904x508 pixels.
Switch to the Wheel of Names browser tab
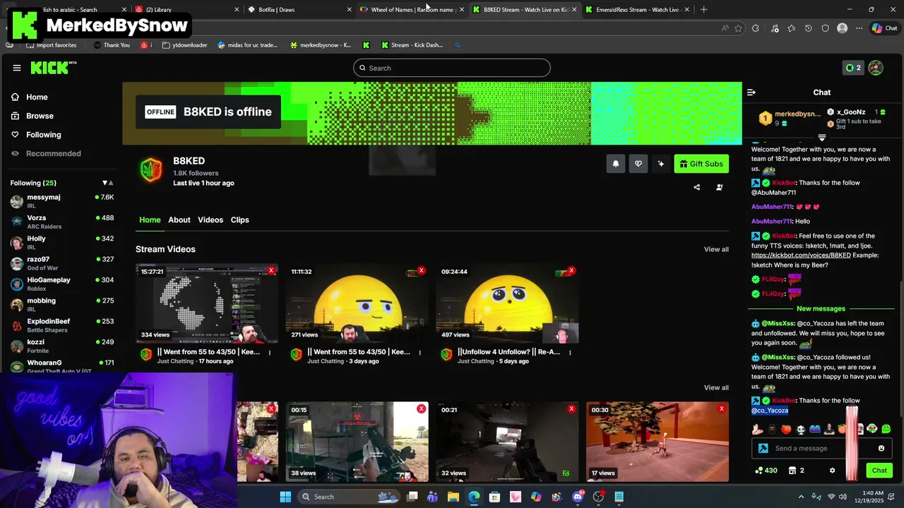[x=412, y=9]
